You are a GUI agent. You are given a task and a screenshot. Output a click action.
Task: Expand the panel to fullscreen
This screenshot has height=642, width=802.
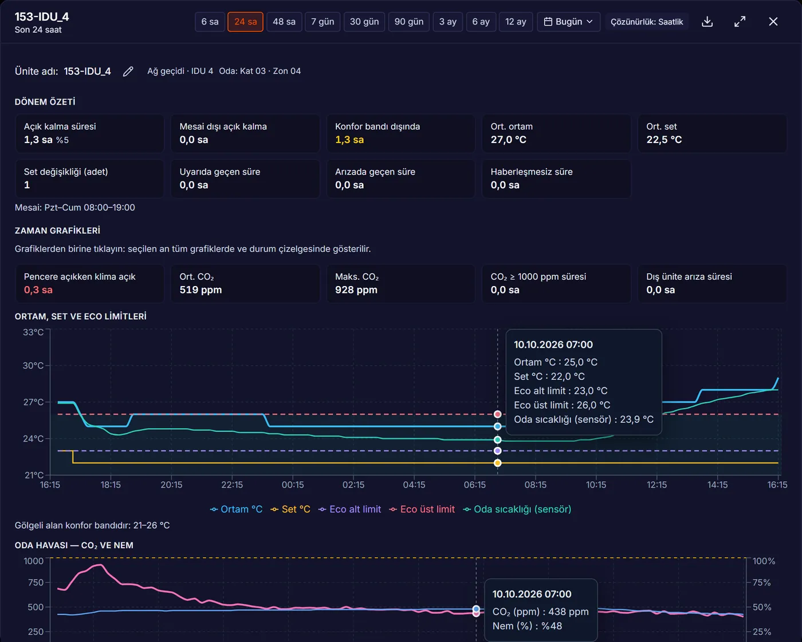click(x=740, y=22)
